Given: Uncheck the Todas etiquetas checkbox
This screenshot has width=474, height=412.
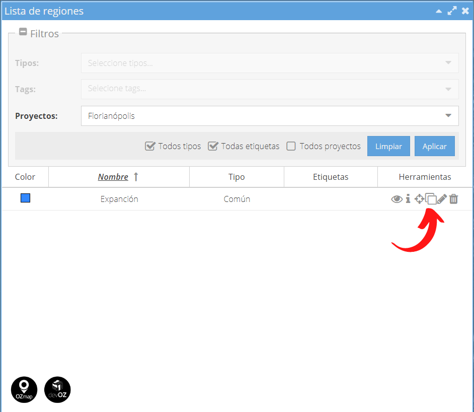Looking at the screenshot, I should coord(213,146).
